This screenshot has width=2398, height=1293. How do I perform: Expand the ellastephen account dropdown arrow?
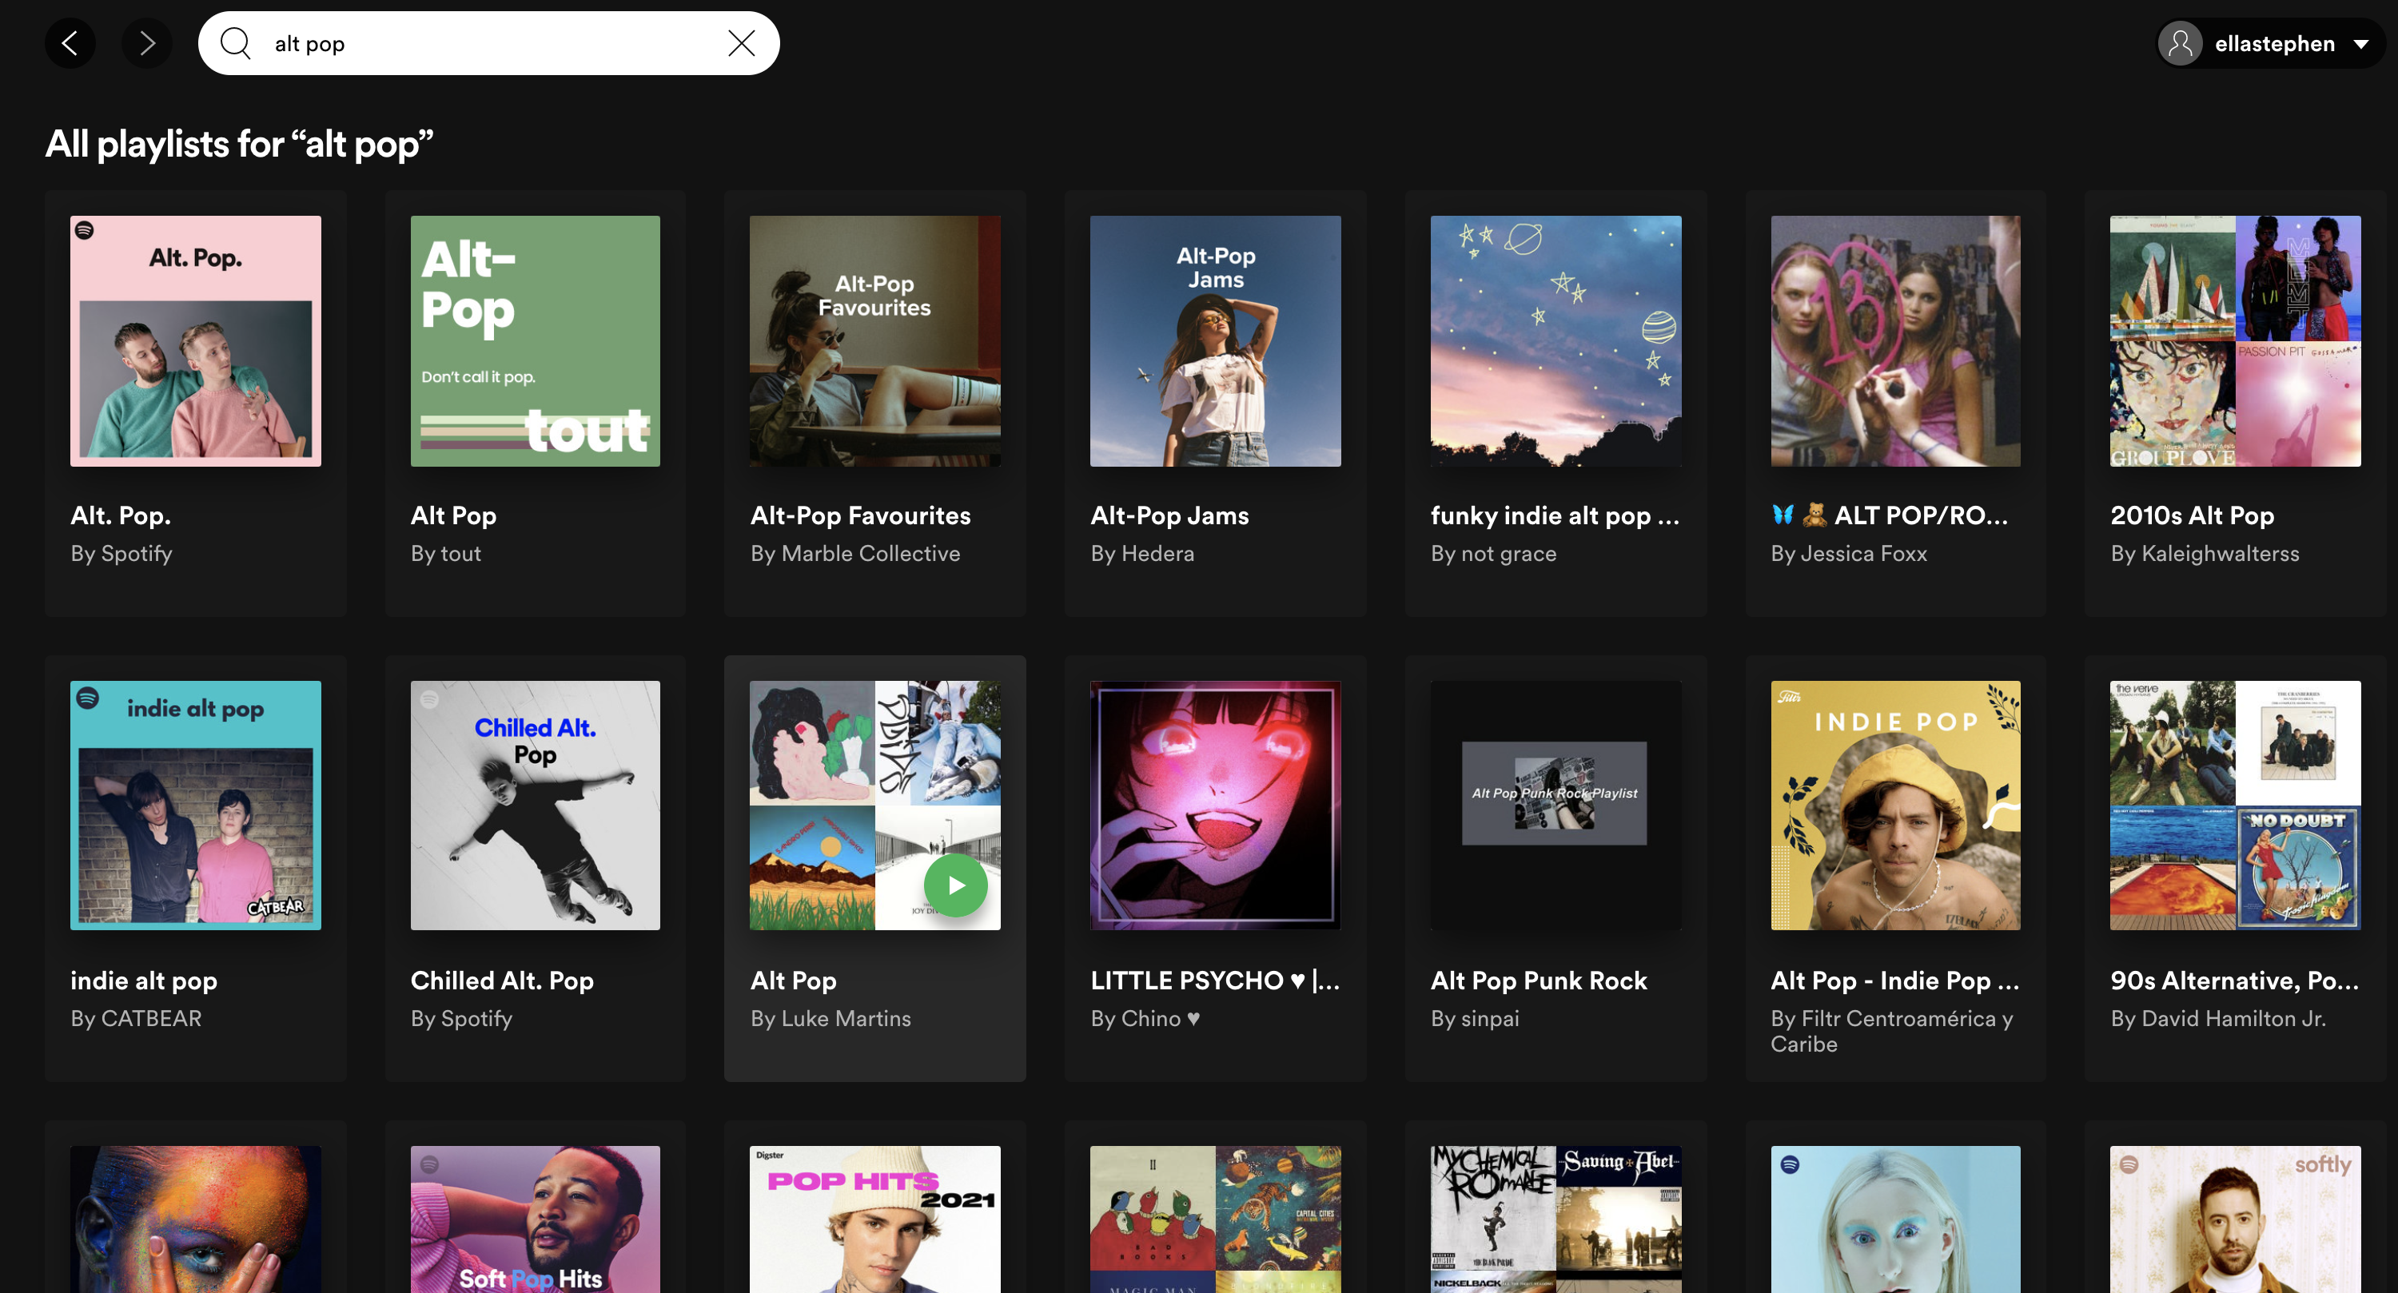pyautogui.click(x=2360, y=44)
